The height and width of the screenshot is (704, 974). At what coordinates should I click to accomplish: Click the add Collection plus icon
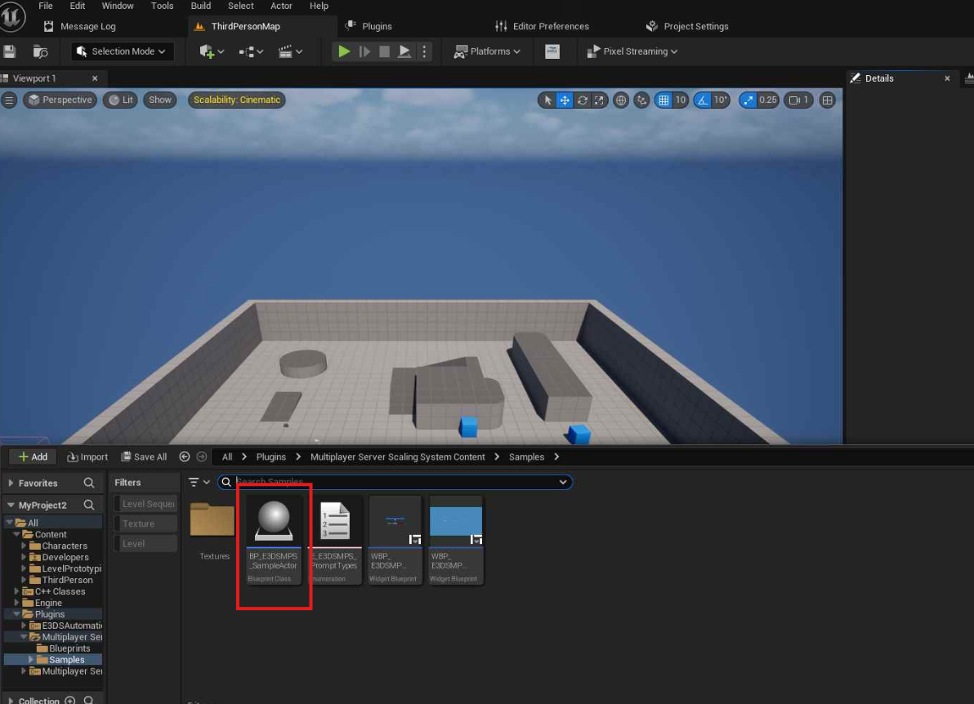(x=70, y=700)
